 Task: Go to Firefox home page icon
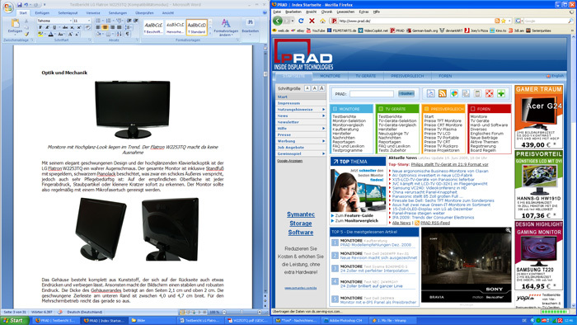click(x=323, y=21)
